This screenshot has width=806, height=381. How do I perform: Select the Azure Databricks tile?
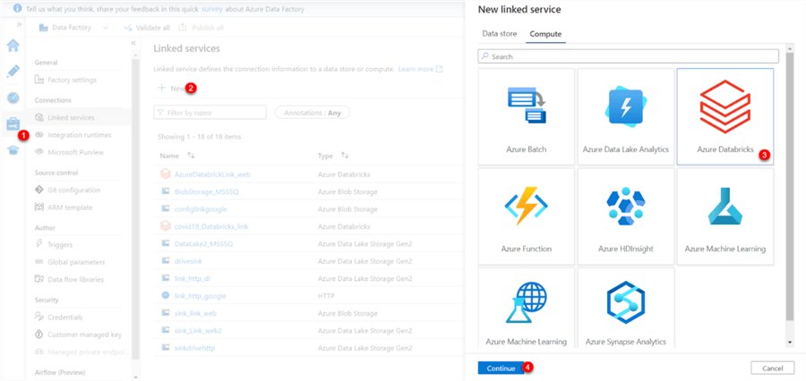tap(725, 116)
